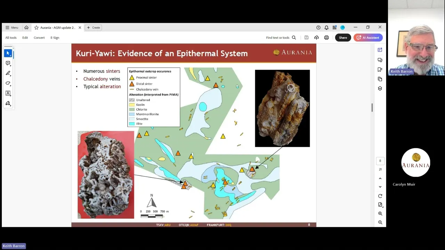The height and width of the screenshot is (250, 445).
Task: Open the fill and sign pen tool
Action: 8,103
